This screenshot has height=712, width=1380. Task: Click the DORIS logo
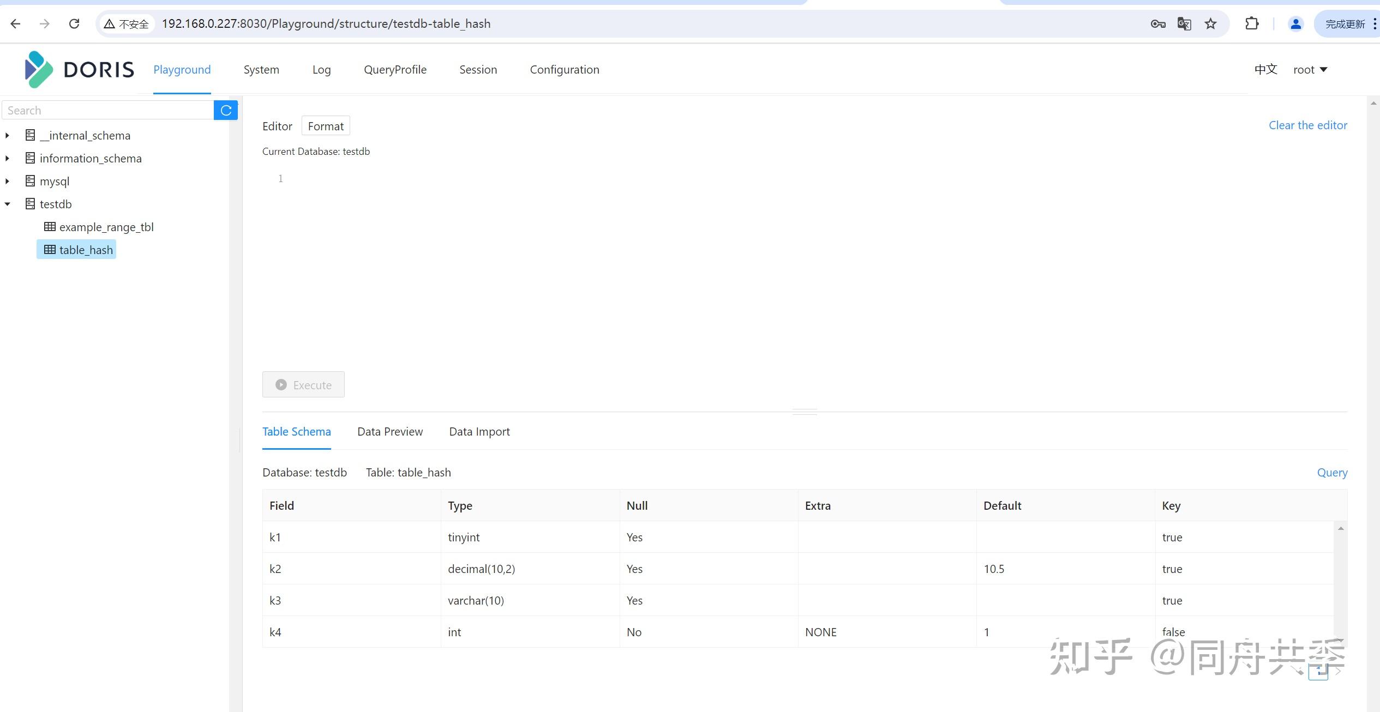click(80, 69)
